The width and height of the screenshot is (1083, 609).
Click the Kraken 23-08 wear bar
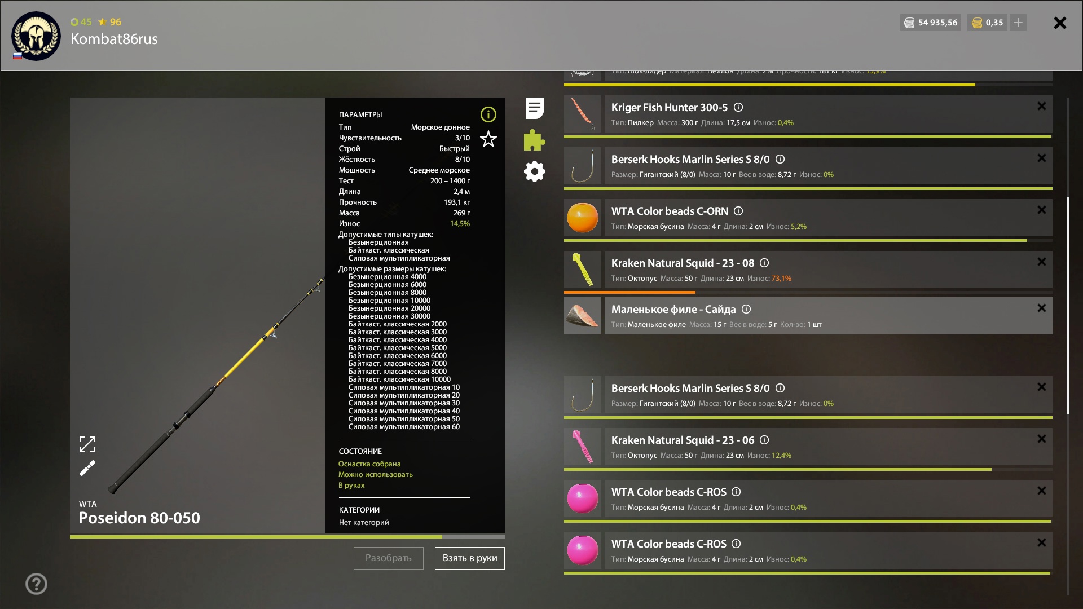pyautogui.click(x=808, y=292)
